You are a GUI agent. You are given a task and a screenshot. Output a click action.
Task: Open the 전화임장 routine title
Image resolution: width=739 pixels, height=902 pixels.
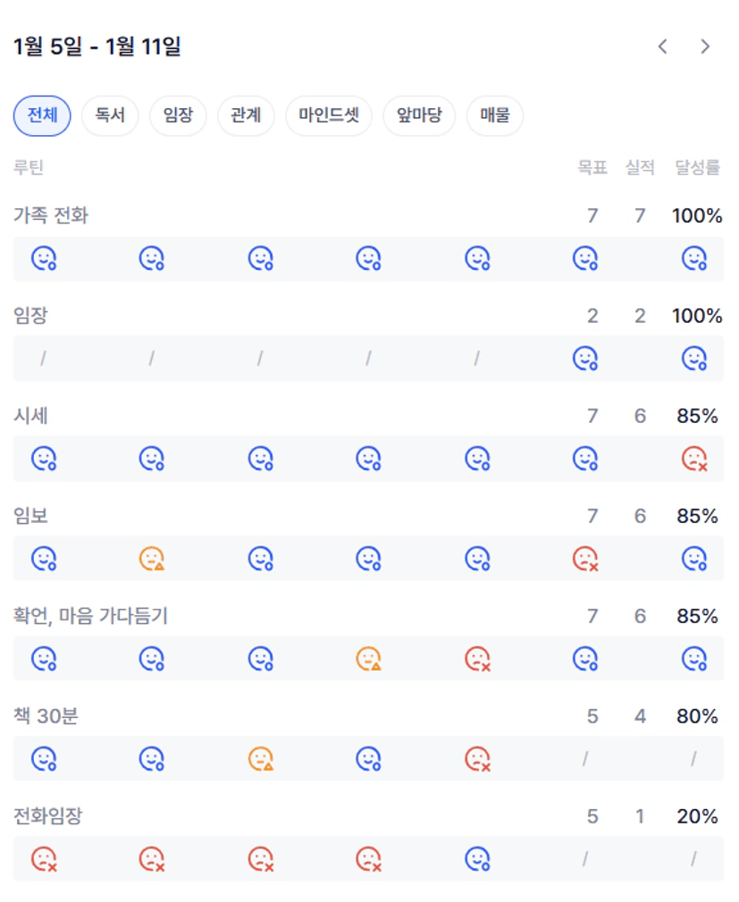pyautogui.click(x=47, y=816)
